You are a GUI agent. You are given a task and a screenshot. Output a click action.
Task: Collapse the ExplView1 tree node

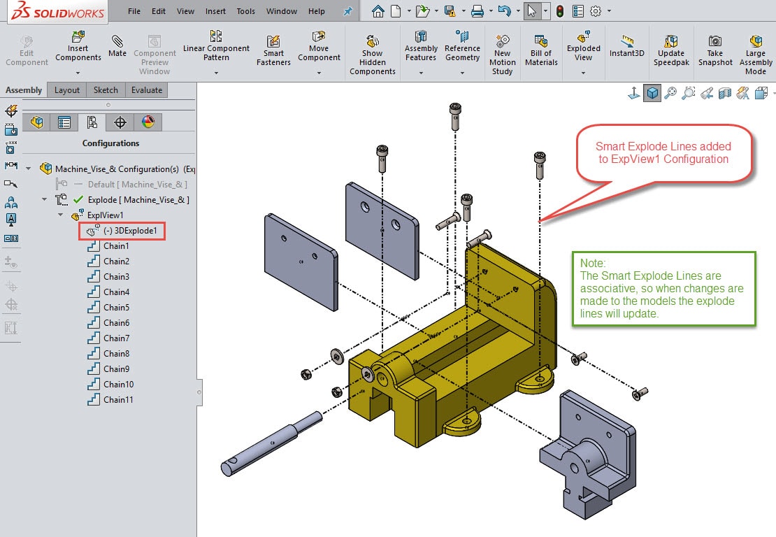point(61,215)
